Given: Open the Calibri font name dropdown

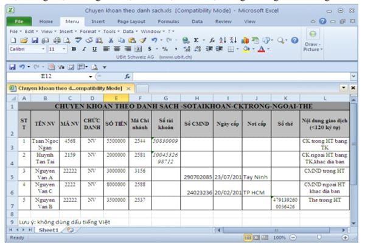Looking at the screenshot, I should [x=24, y=47].
